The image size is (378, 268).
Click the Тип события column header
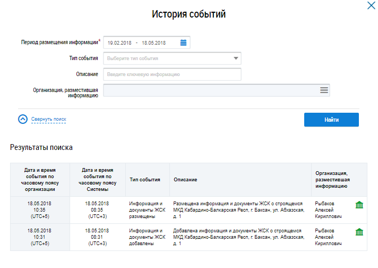(x=145, y=180)
